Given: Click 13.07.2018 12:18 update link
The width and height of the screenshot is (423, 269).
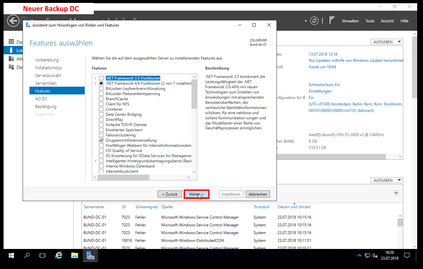Looking at the screenshot, I should tap(323, 54).
